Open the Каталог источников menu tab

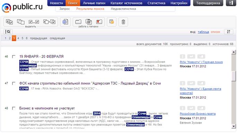pos(126,3)
